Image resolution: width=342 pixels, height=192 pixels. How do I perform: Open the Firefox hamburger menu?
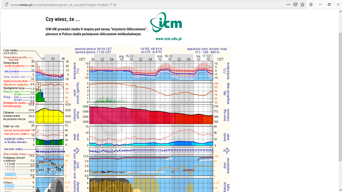point(311,4)
